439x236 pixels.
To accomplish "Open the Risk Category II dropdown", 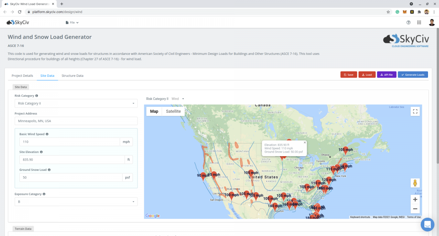I will [x=76, y=103].
